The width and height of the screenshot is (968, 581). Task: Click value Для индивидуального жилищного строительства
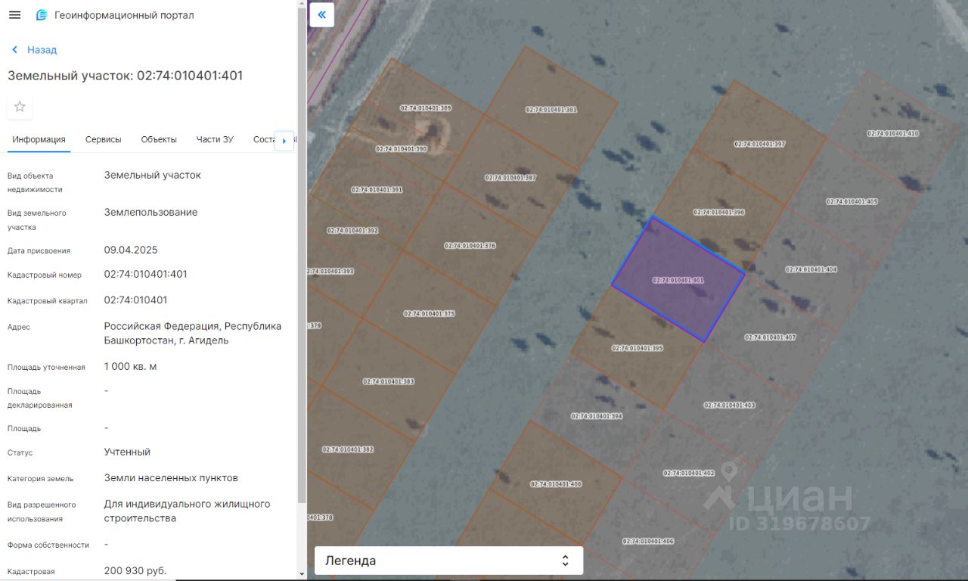pos(188,511)
